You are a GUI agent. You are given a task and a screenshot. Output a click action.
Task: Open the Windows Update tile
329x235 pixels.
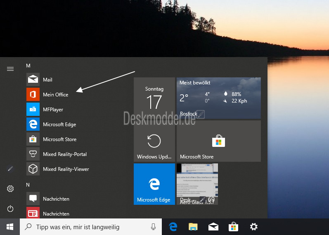(x=154, y=141)
